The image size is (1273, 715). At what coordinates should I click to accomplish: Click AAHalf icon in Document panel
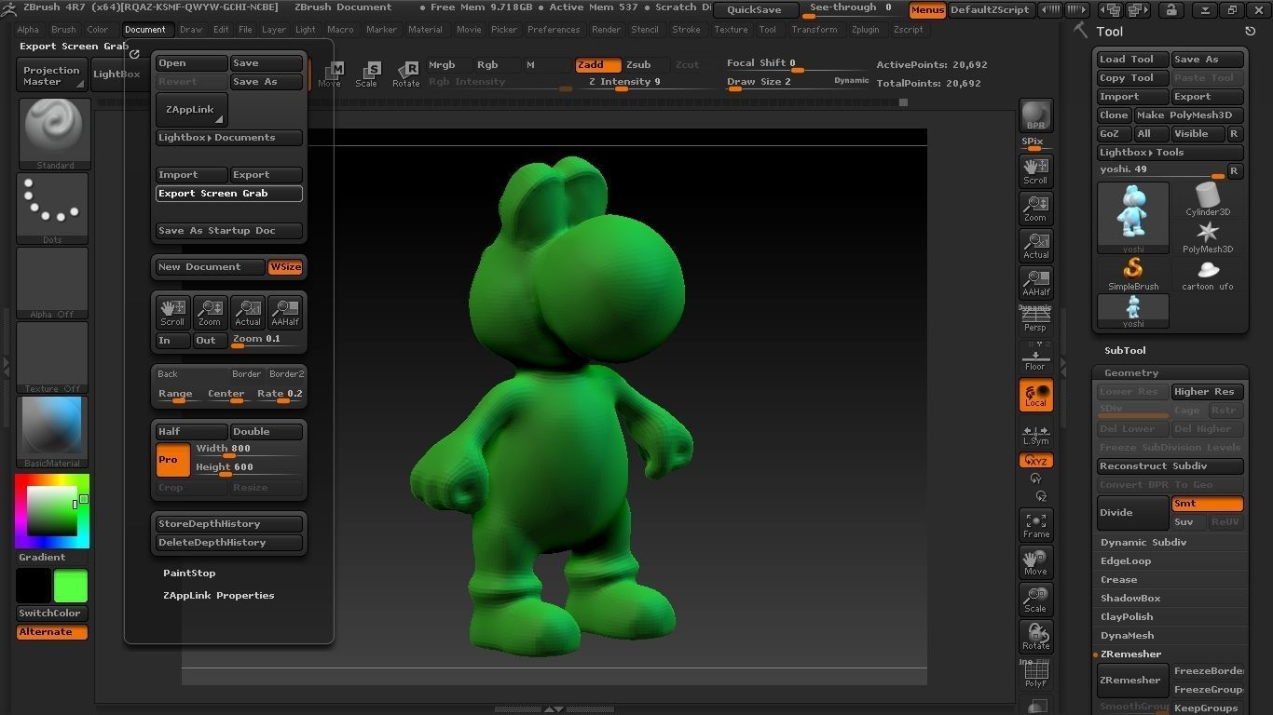(285, 313)
